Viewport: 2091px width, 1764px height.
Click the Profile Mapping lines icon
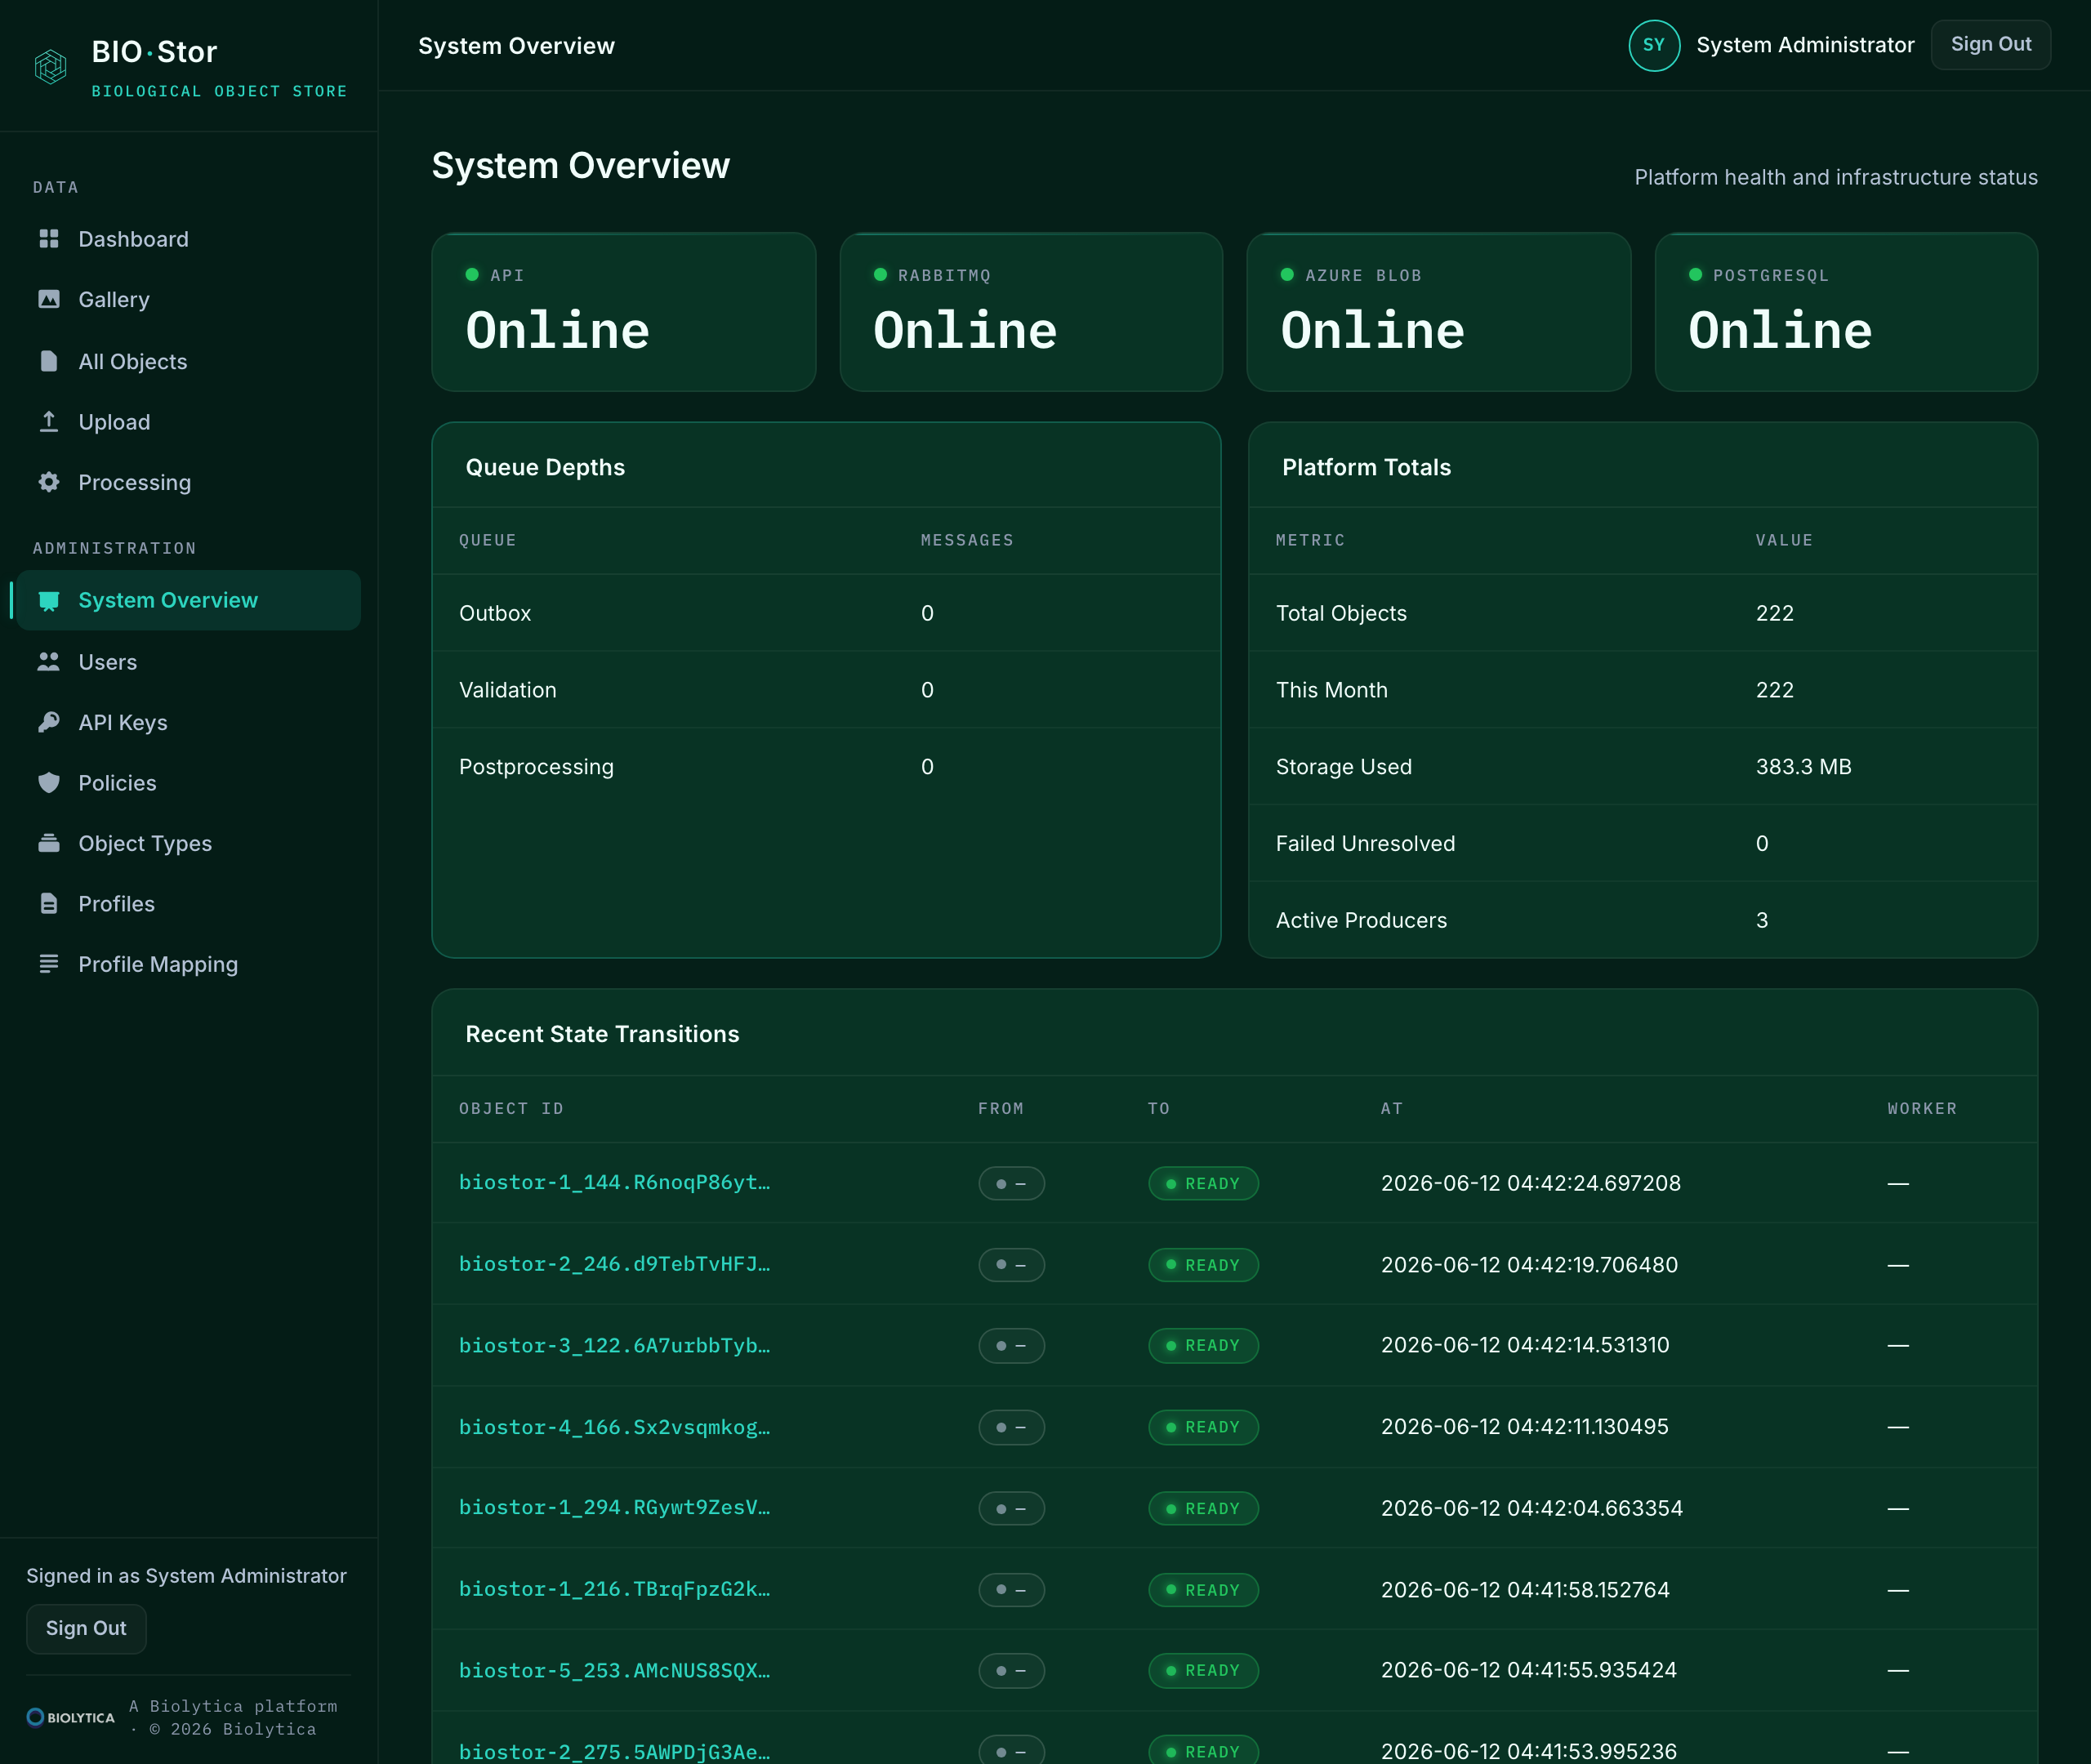tap(49, 964)
